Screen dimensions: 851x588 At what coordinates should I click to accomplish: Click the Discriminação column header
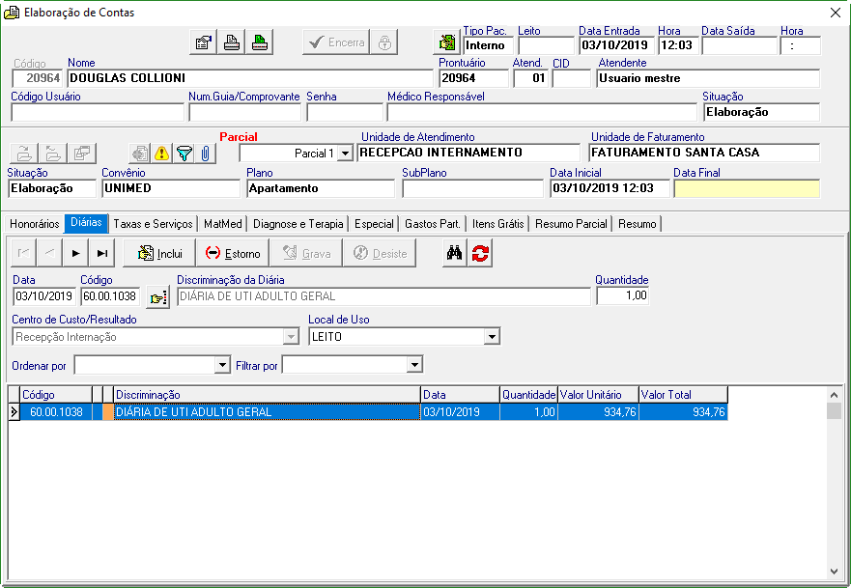click(x=267, y=395)
